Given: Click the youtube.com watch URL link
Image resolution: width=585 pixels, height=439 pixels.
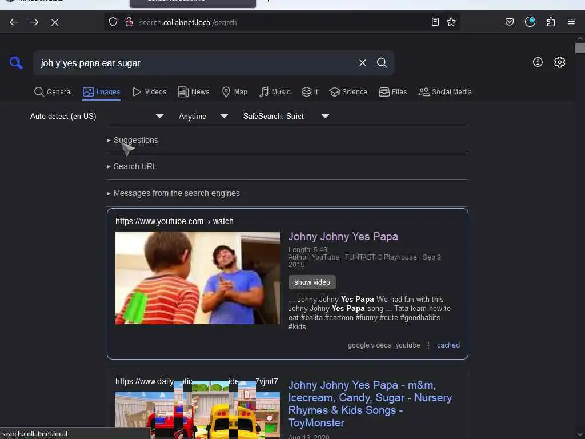Looking at the screenshot, I should click(x=174, y=221).
